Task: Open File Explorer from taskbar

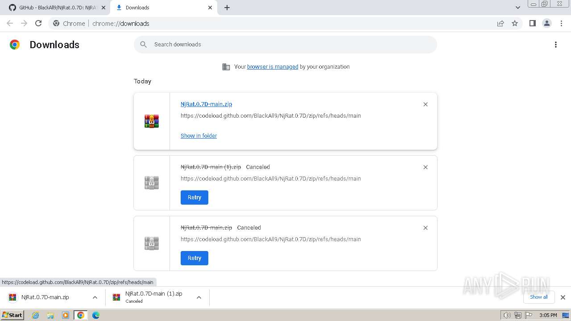Action: point(50,315)
